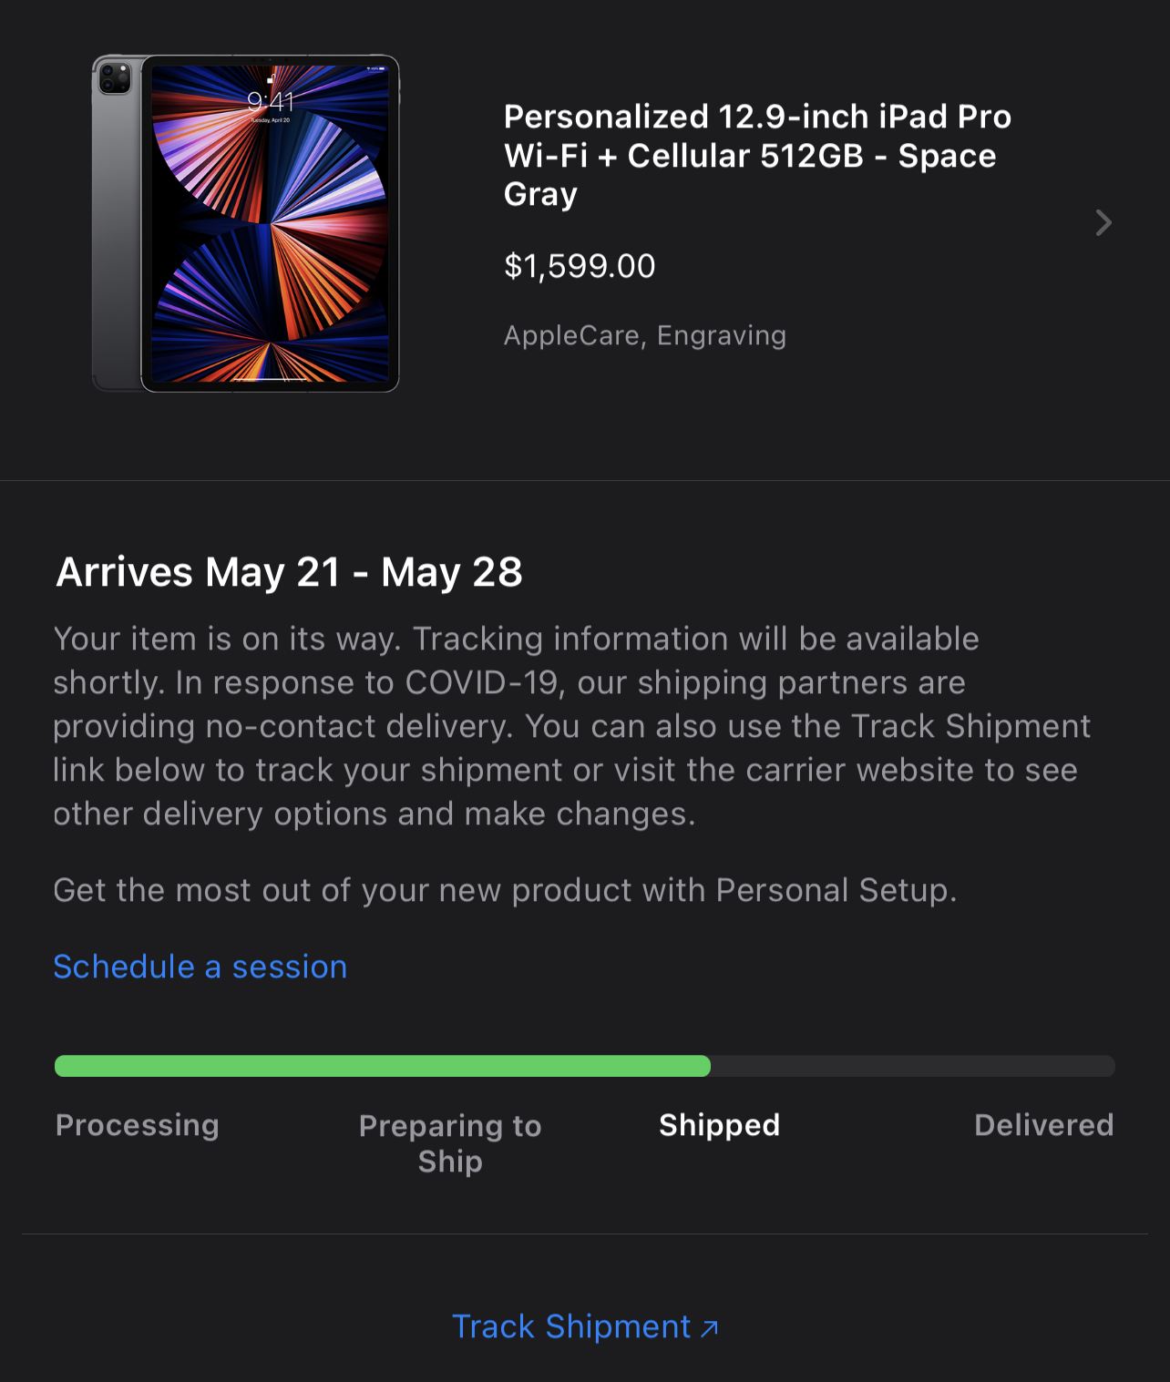Click the rear camera module on iPad image
This screenshot has width=1170, height=1382.
tap(115, 78)
